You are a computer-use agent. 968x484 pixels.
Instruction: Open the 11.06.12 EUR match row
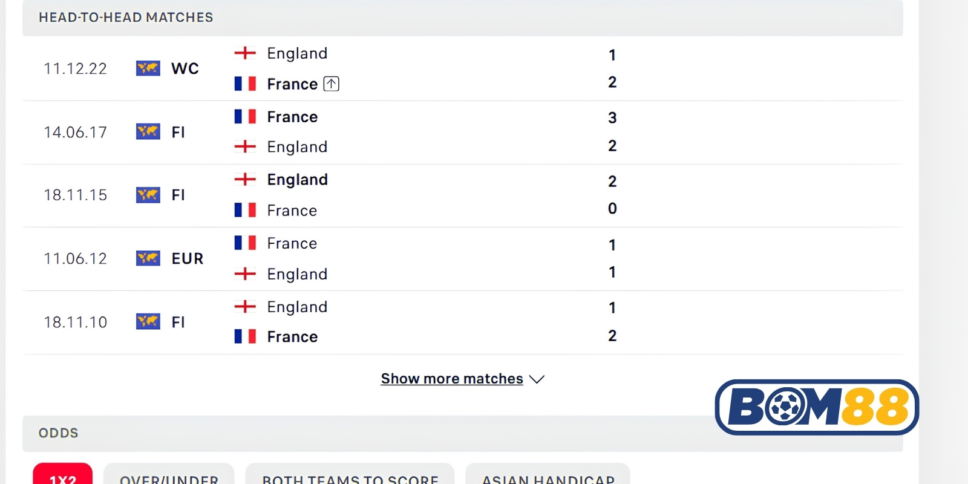click(x=462, y=259)
